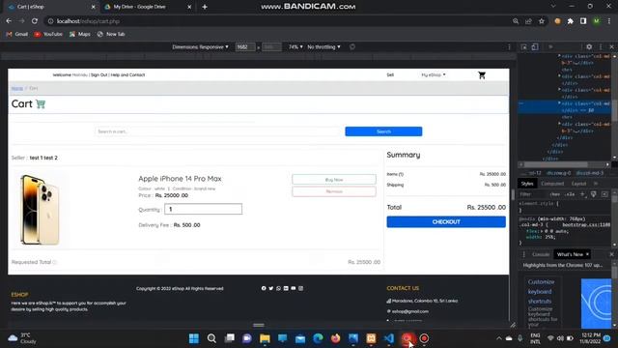Click the Sell link in the header
The height and width of the screenshot is (348, 618).
pos(390,75)
